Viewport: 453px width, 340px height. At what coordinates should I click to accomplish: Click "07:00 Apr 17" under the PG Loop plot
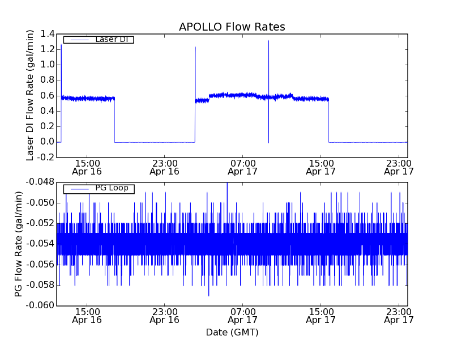pyautogui.click(x=243, y=316)
